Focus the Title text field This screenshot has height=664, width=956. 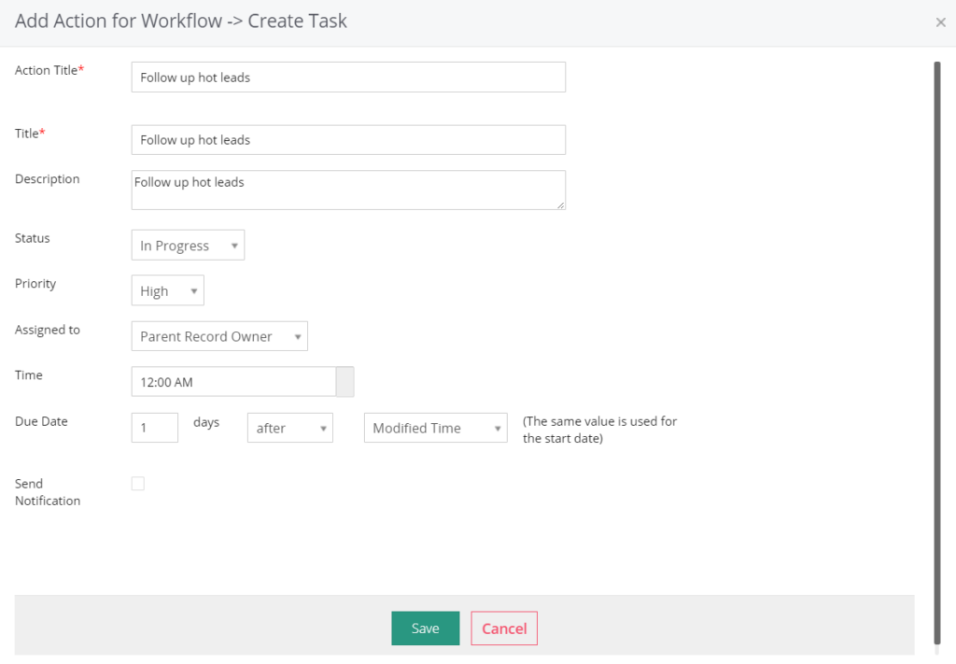[348, 140]
